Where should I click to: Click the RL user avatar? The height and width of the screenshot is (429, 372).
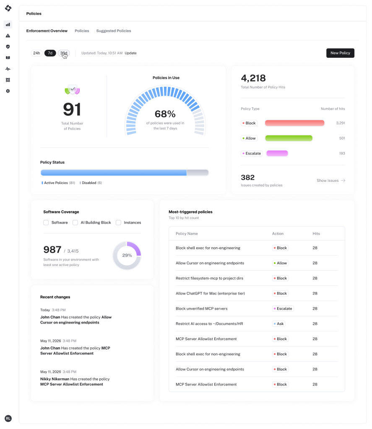pos(8,419)
